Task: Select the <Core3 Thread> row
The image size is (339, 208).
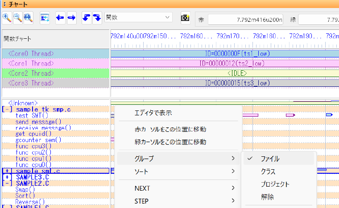Action: click(x=56, y=83)
